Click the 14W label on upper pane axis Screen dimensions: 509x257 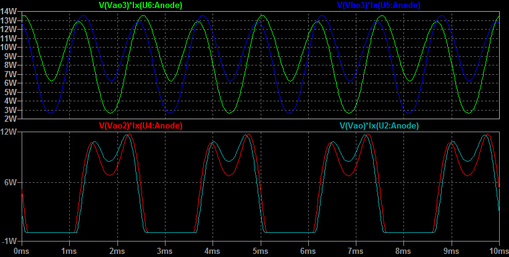click(8, 11)
